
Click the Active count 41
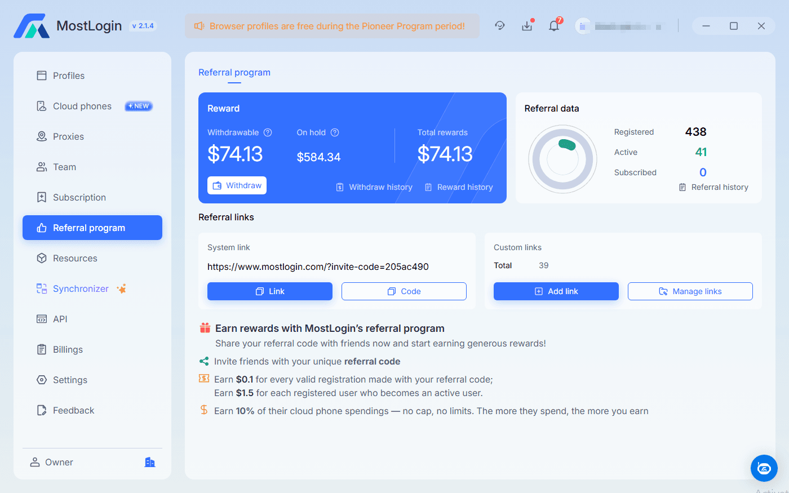701,152
